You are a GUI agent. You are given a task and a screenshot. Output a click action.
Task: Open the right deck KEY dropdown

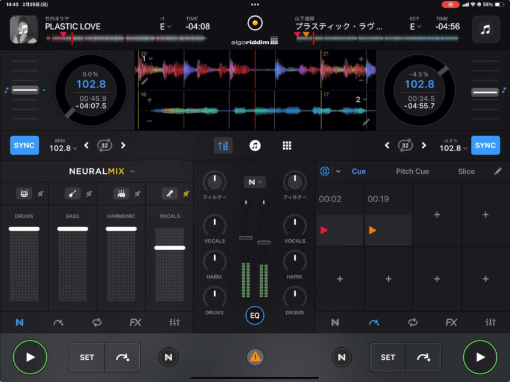[414, 26]
